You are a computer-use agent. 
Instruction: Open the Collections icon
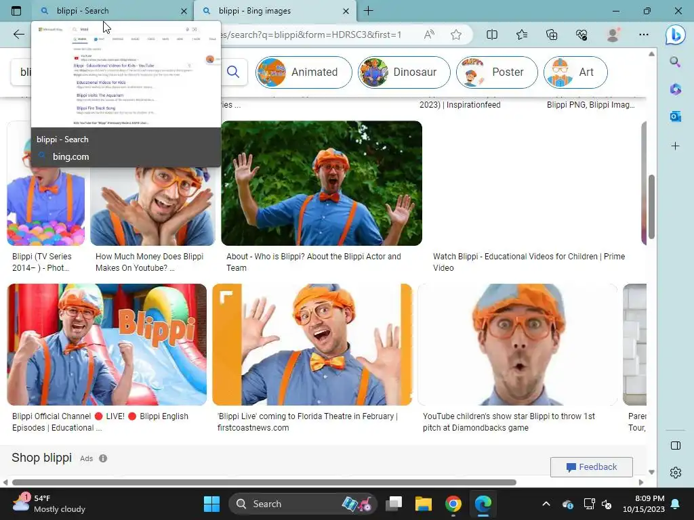(x=552, y=35)
